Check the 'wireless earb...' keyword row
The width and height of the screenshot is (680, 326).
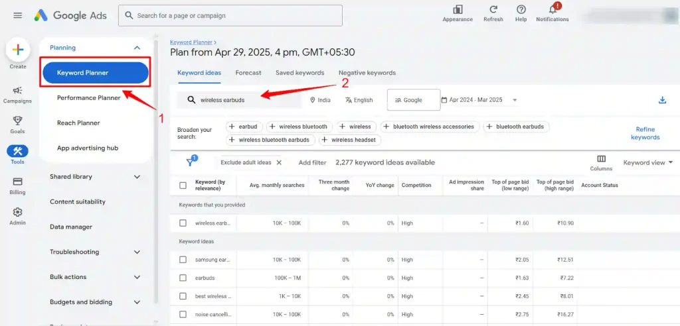(x=183, y=223)
